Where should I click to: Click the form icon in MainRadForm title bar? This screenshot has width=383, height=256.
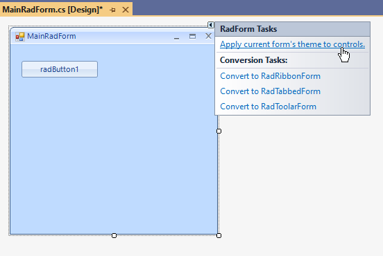tap(20, 37)
